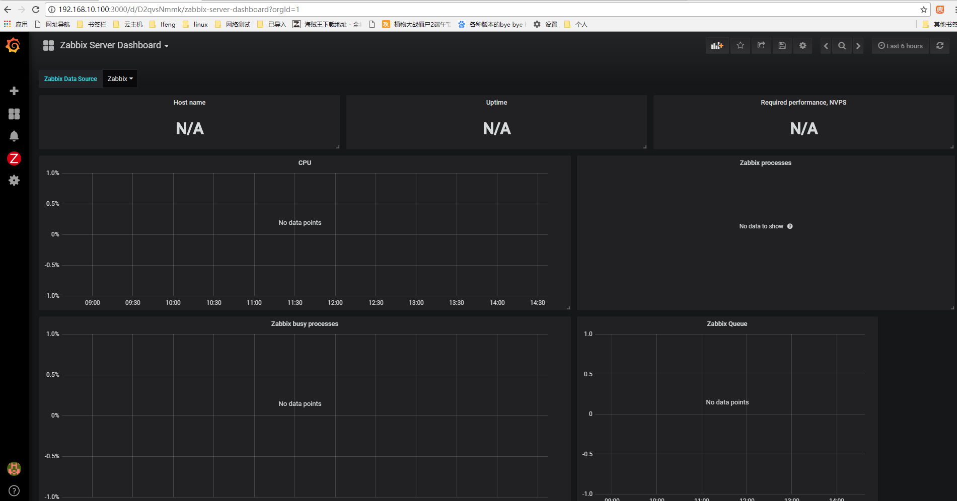Screen dimensions: 957x501
Task: Open the Configuration gear in sidebar
Action: point(14,180)
